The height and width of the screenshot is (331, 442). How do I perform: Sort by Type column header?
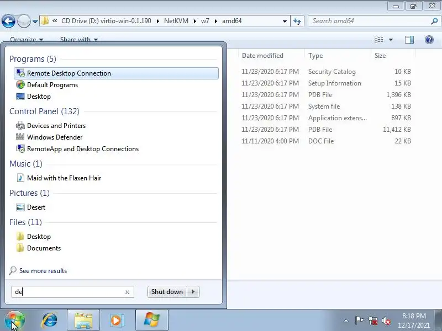click(x=338, y=56)
